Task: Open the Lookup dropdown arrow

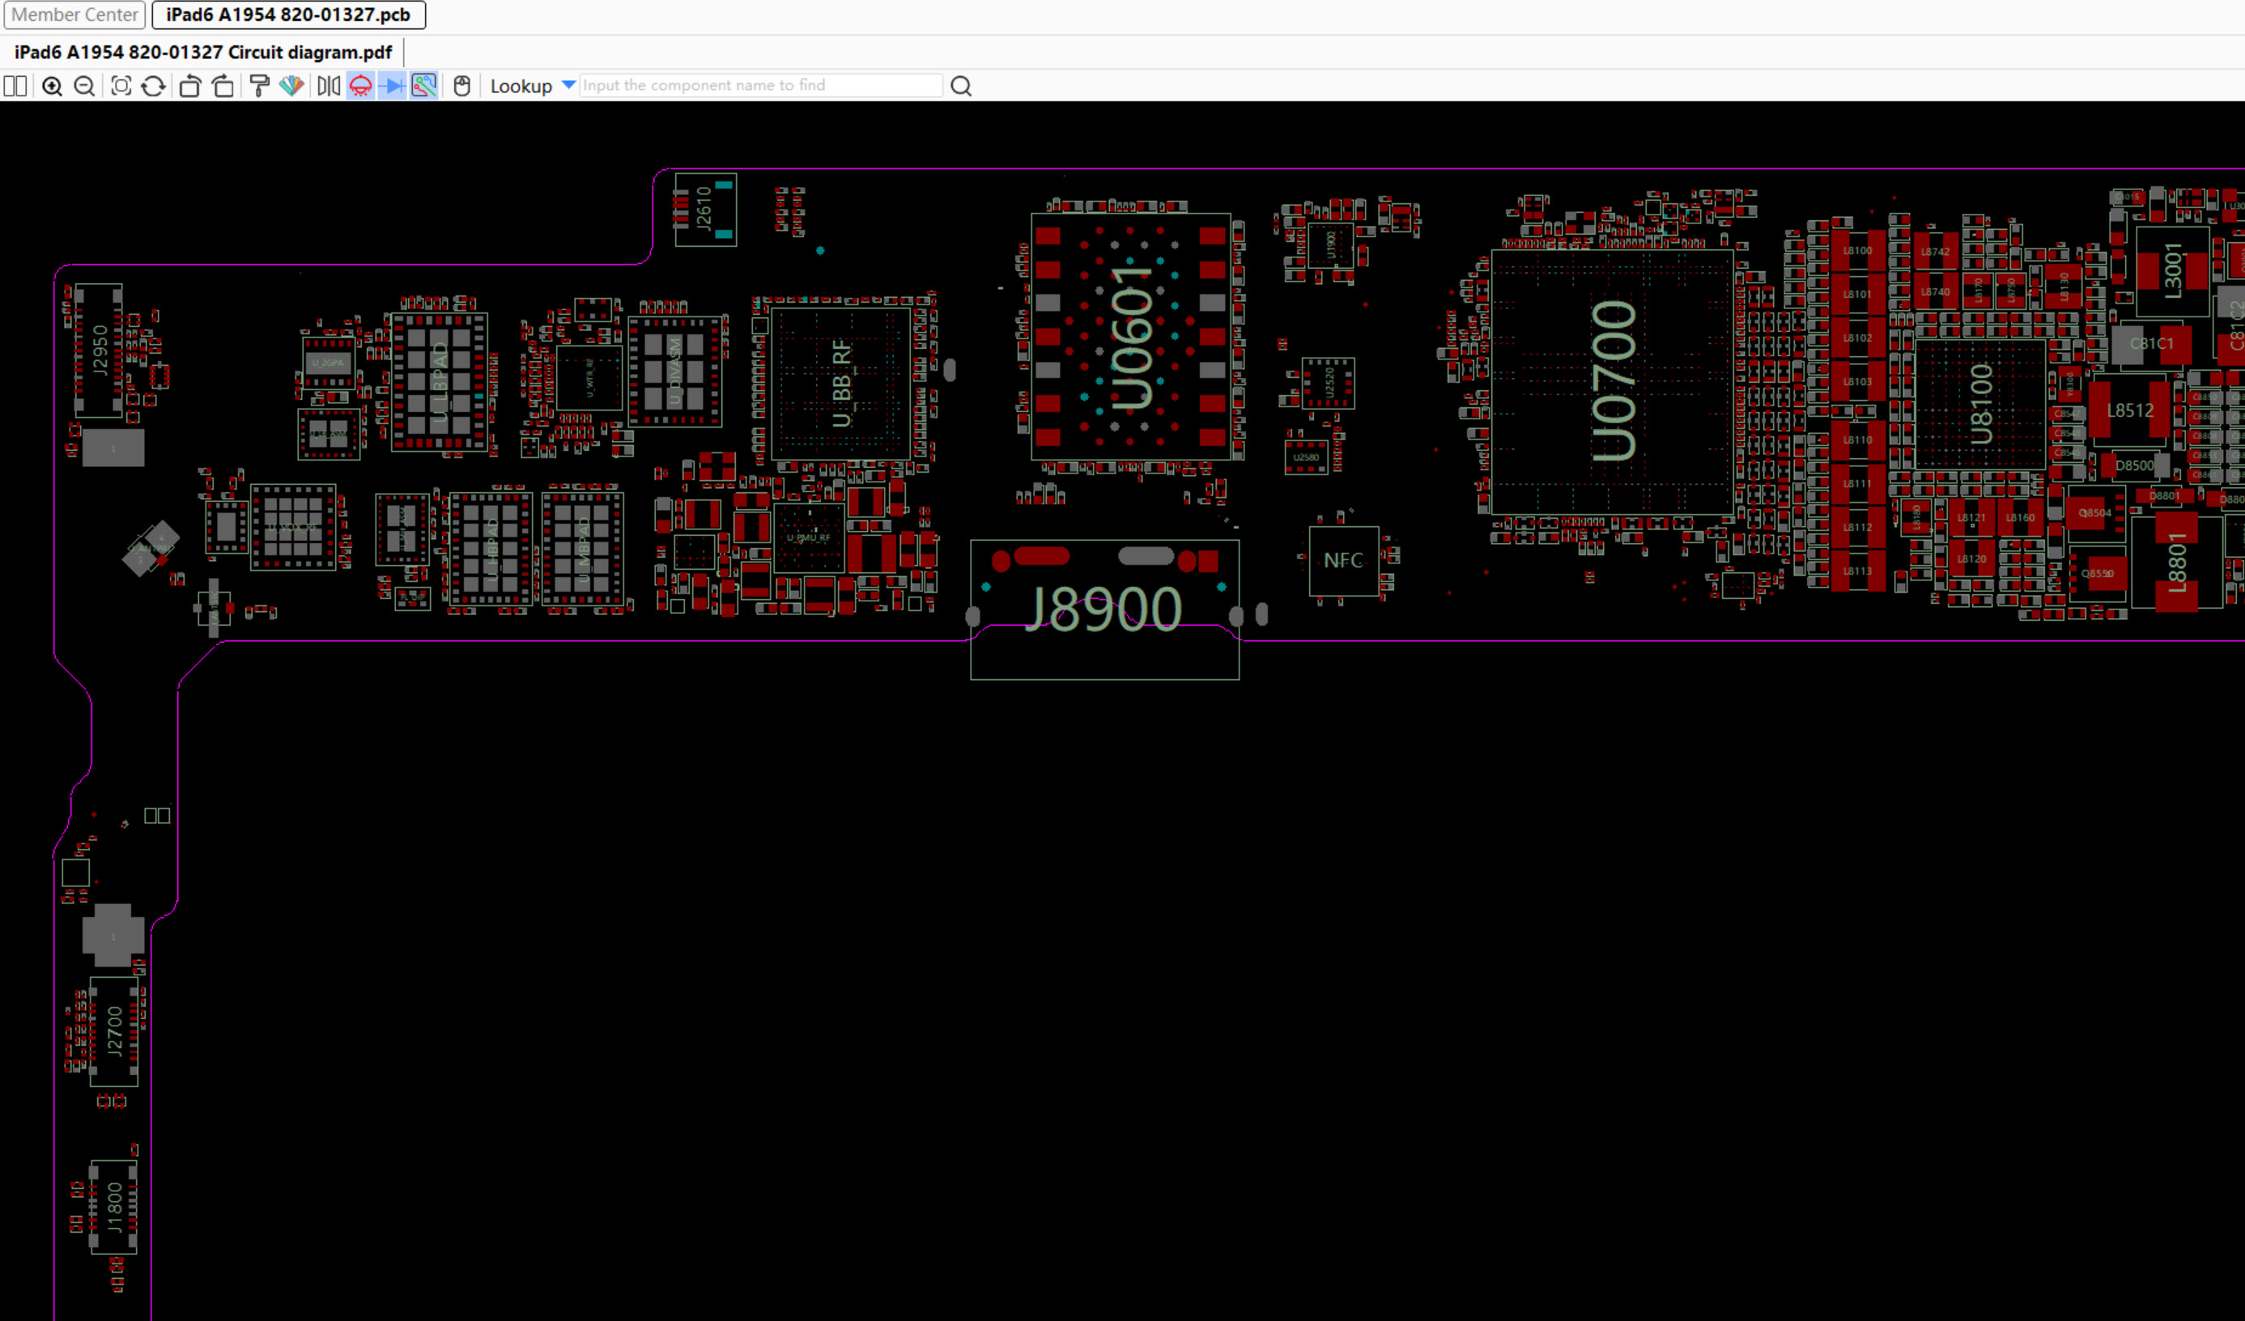Action: tap(568, 85)
